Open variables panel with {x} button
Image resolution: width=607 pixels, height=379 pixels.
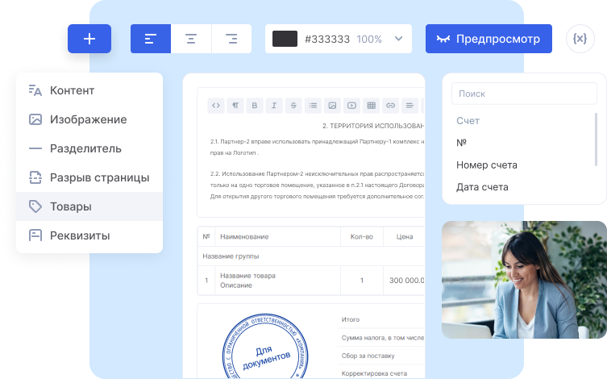[x=580, y=39]
